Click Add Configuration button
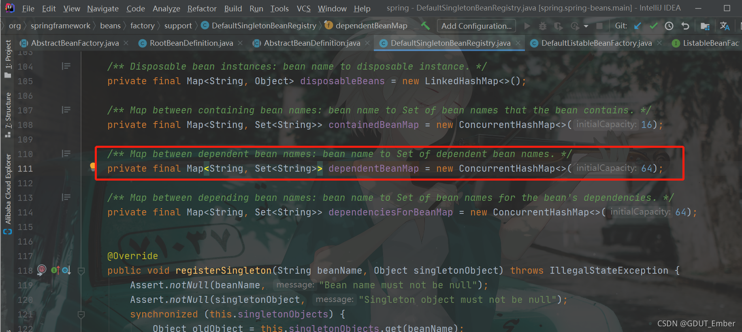 click(x=476, y=26)
